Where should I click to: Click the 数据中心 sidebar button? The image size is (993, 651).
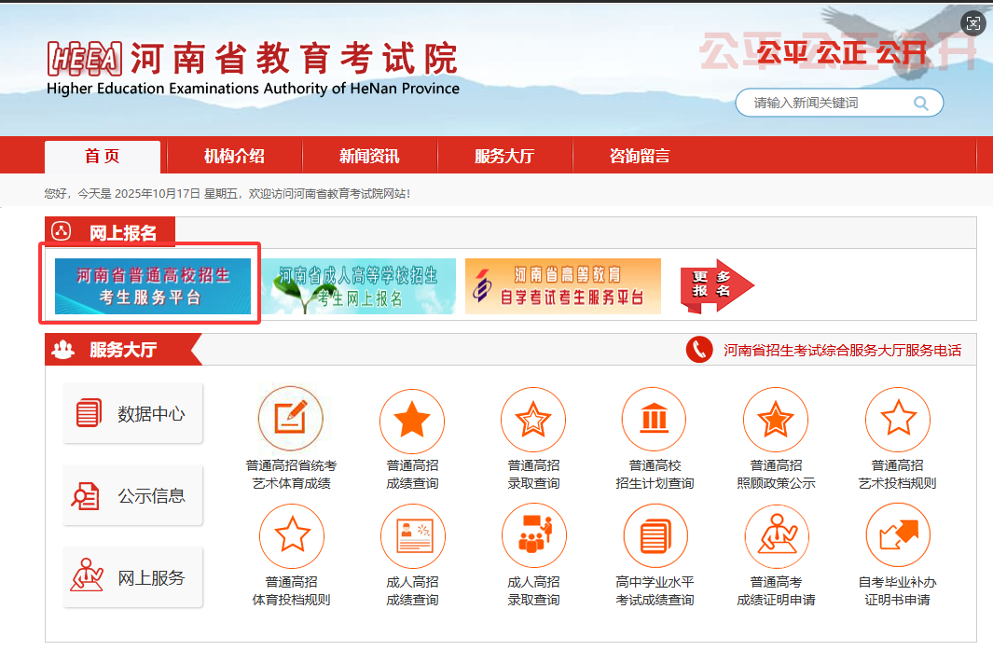click(132, 413)
